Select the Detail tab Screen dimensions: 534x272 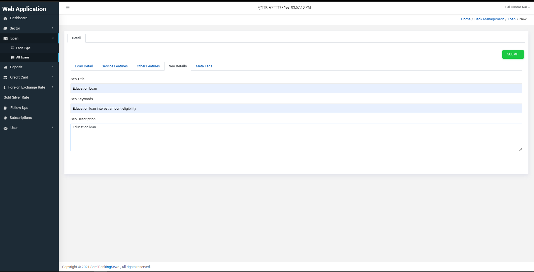coord(77,38)
